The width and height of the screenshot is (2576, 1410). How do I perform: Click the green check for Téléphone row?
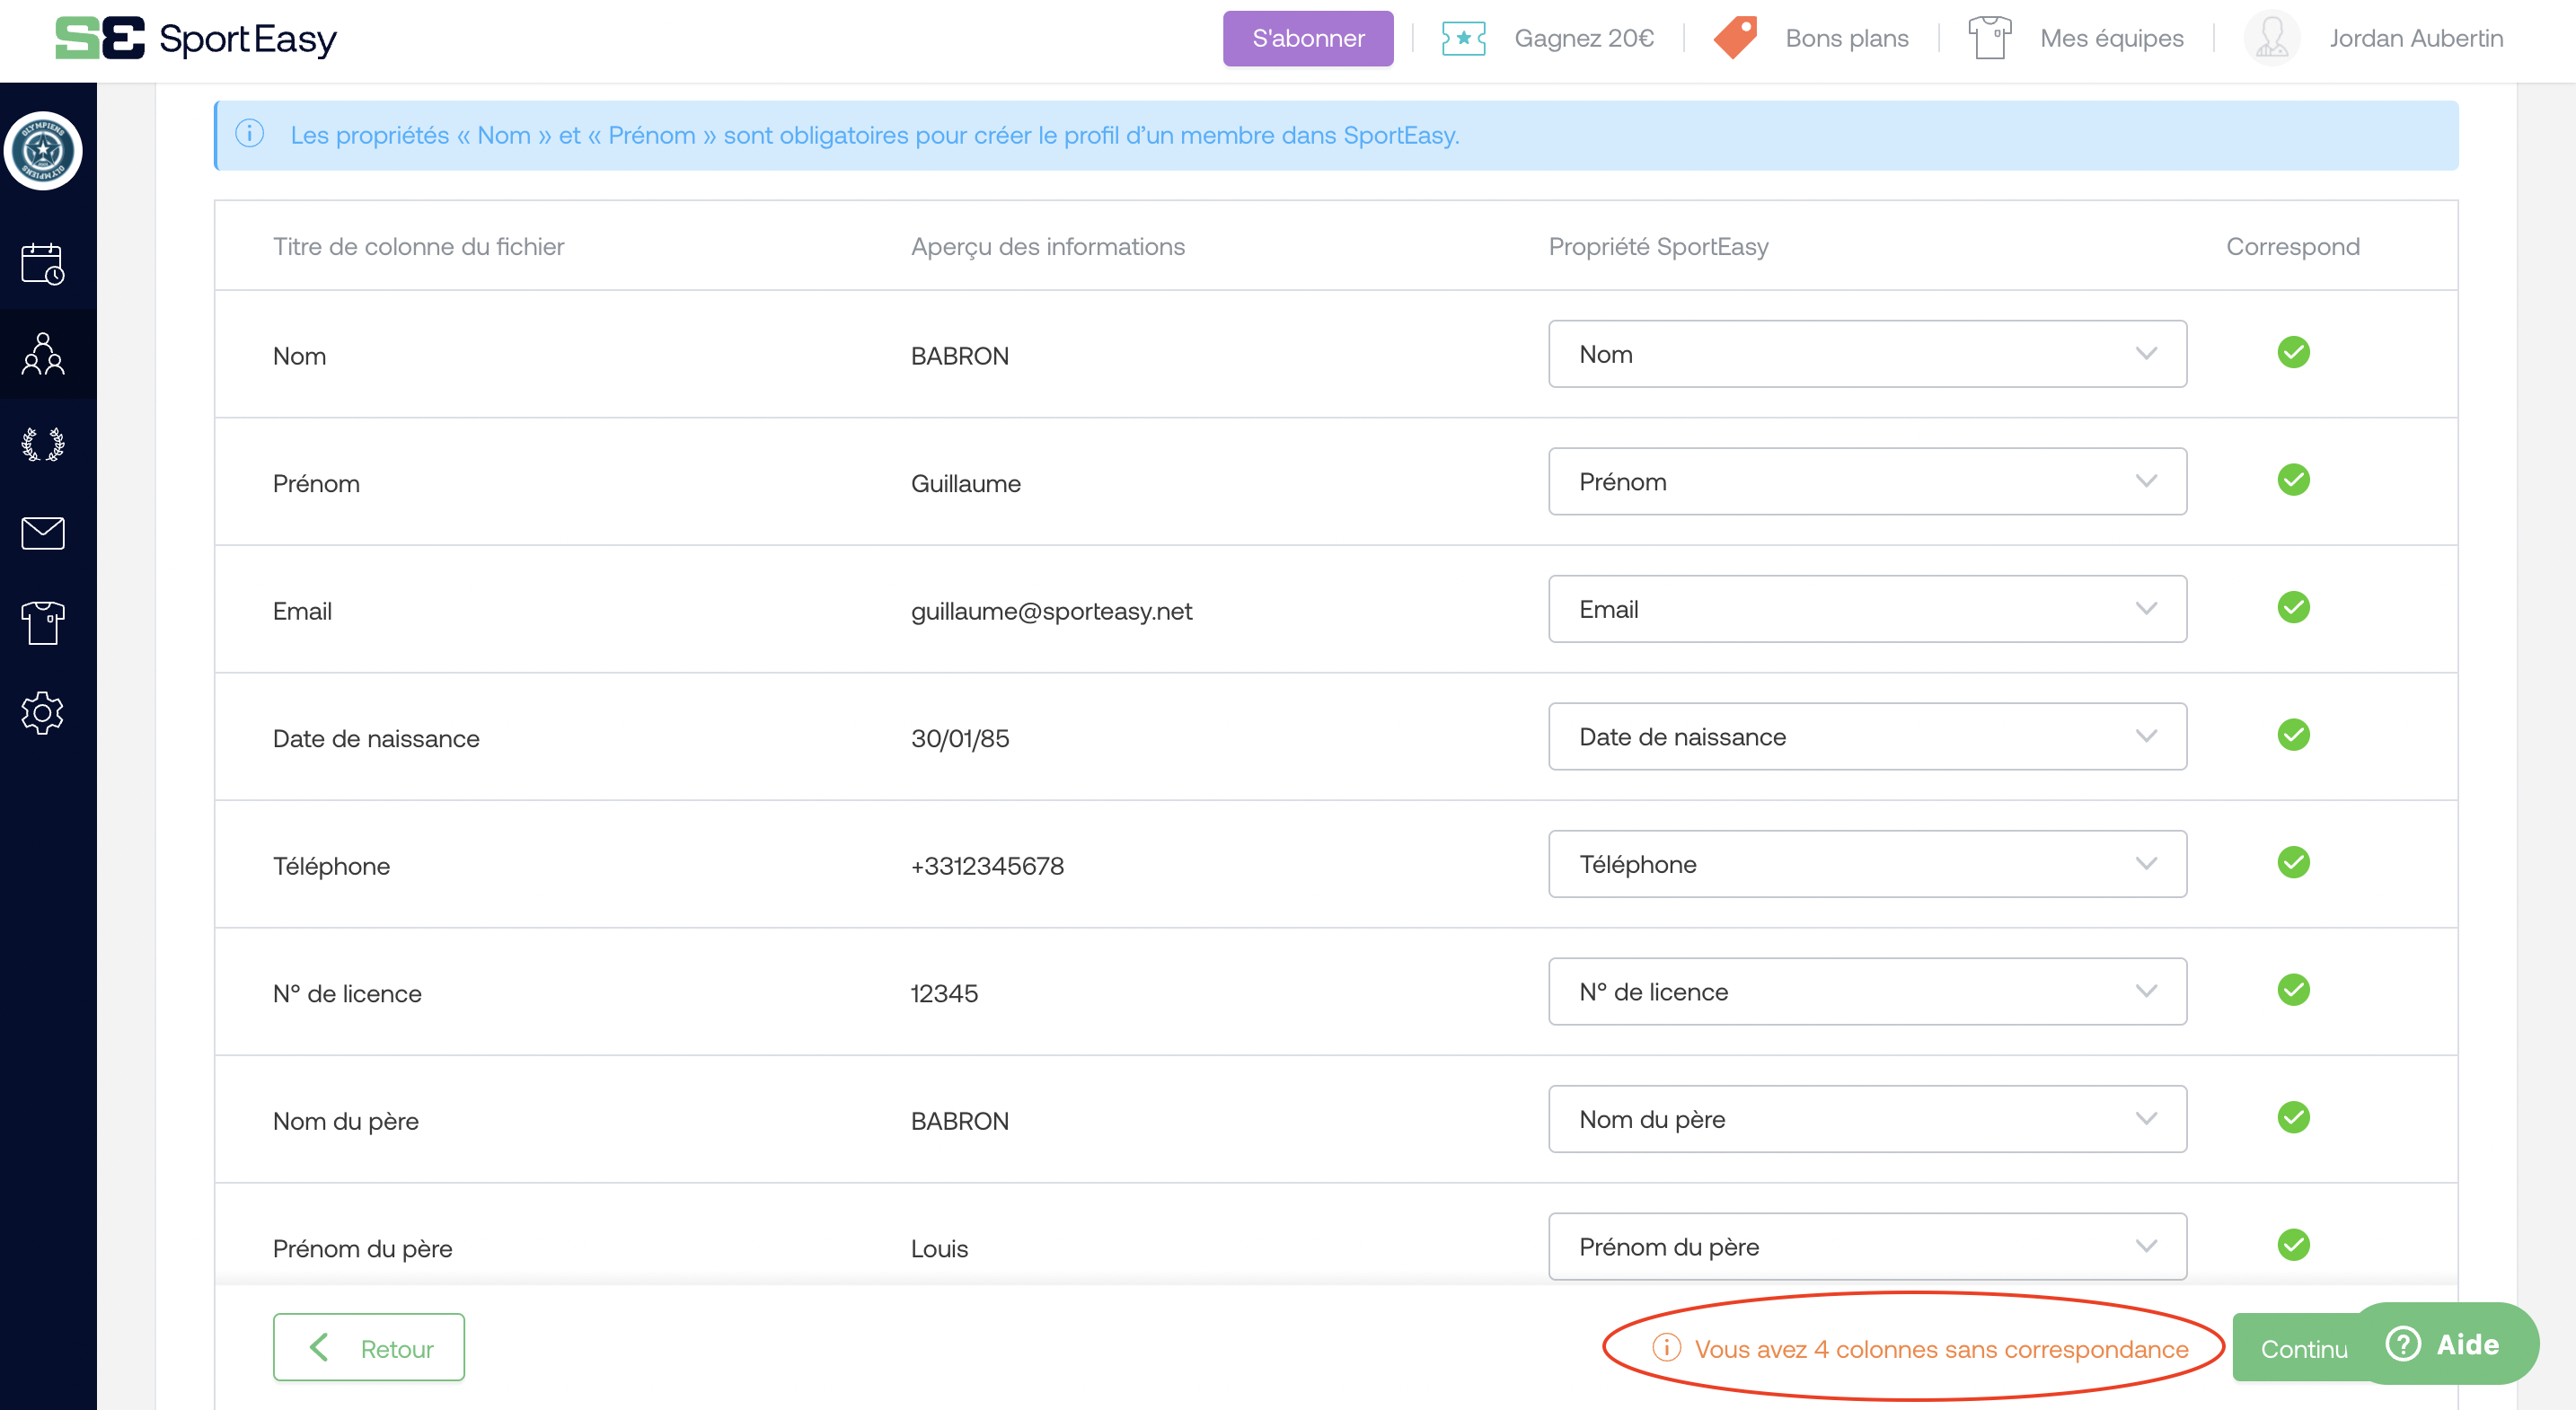coord(2293,863)
